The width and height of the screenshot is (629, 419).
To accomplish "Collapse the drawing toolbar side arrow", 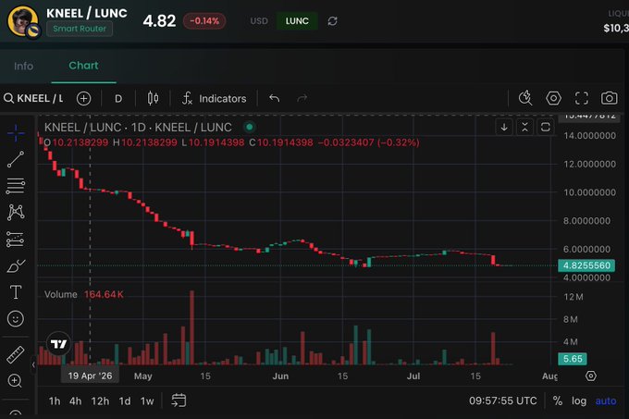I will point(33,364).
